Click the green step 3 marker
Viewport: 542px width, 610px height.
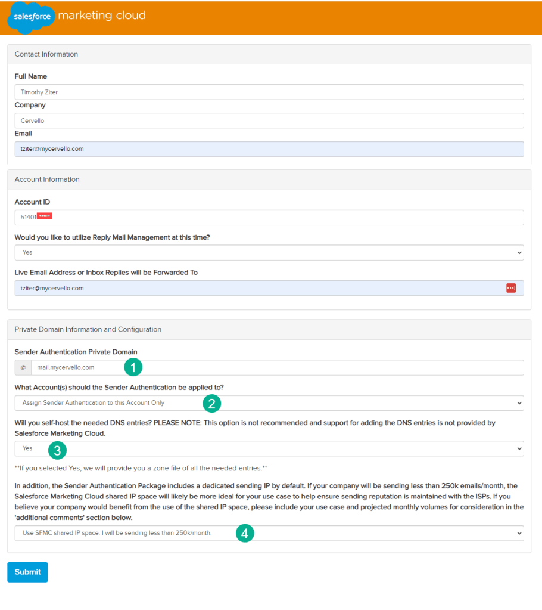click(57, 449)
